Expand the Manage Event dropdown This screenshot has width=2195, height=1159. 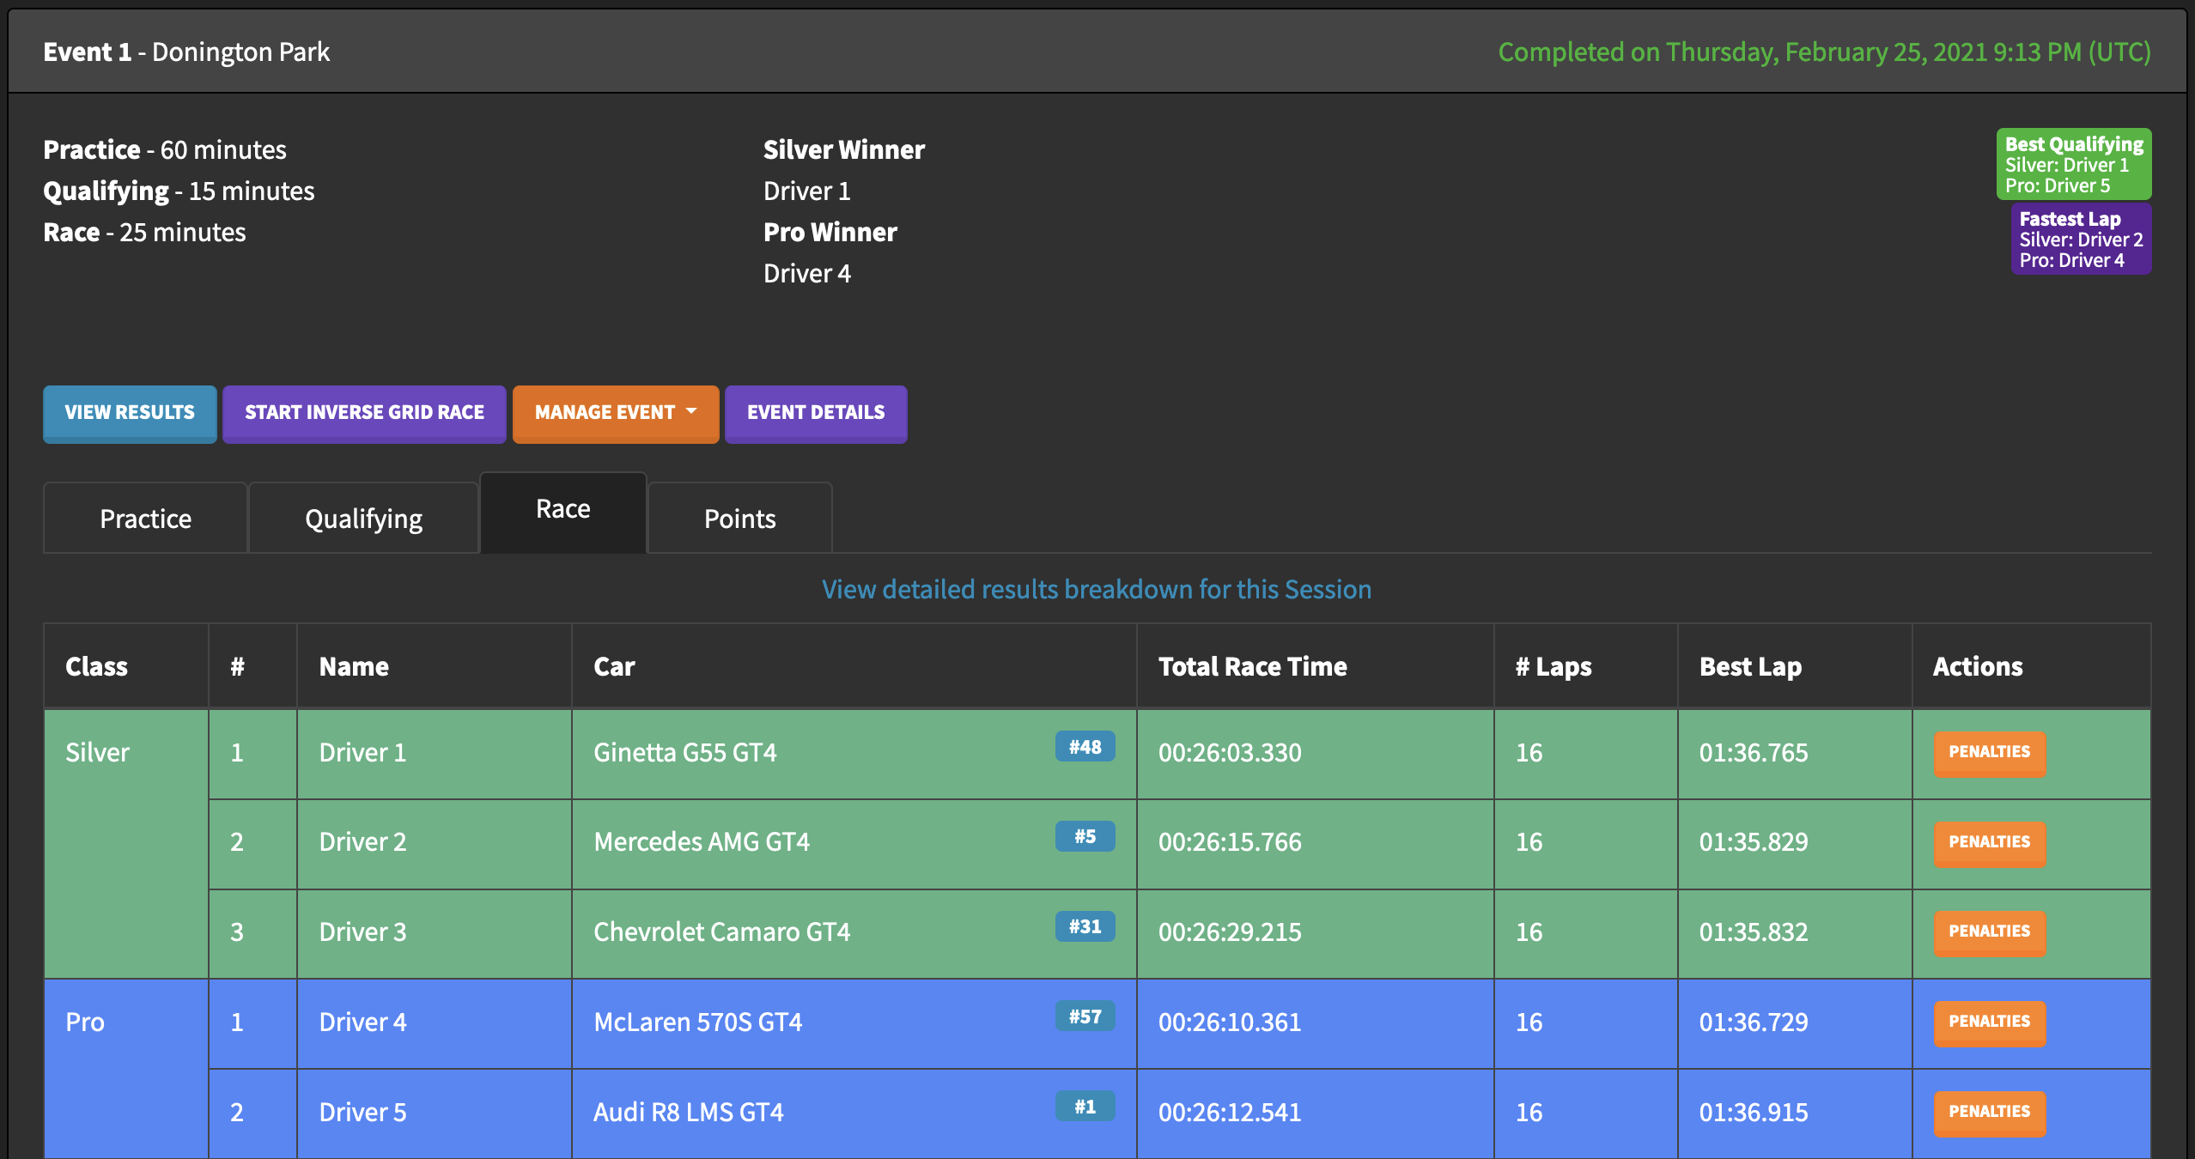click(615, 413)
